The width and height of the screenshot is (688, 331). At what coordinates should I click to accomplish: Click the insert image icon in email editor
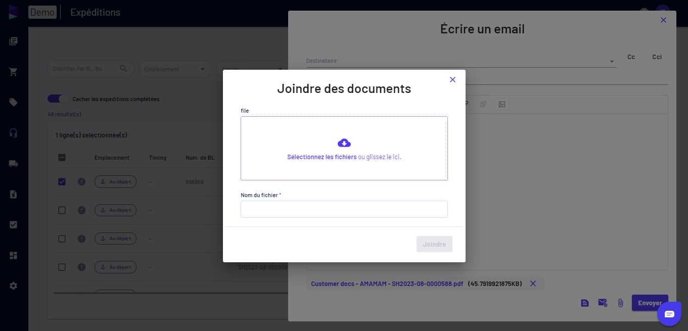tap(502, 104)
